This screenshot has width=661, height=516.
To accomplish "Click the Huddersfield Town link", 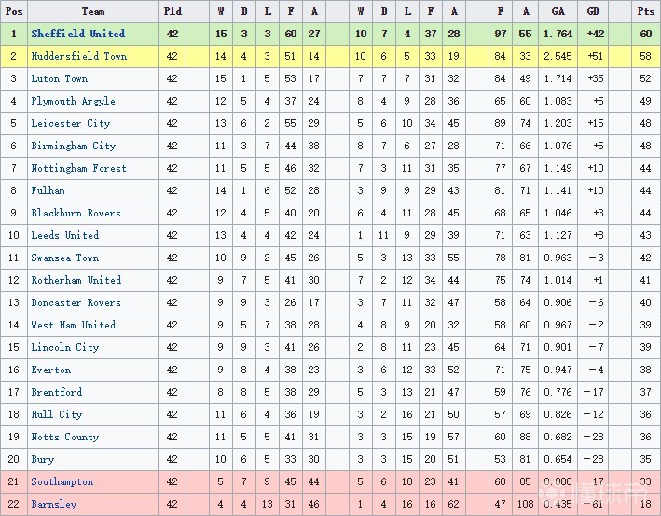I will tap(78, 56).
